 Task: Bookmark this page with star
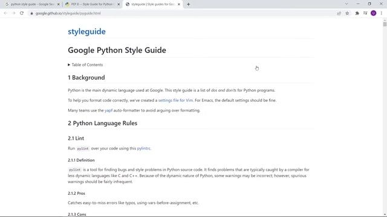pos(347,13)
